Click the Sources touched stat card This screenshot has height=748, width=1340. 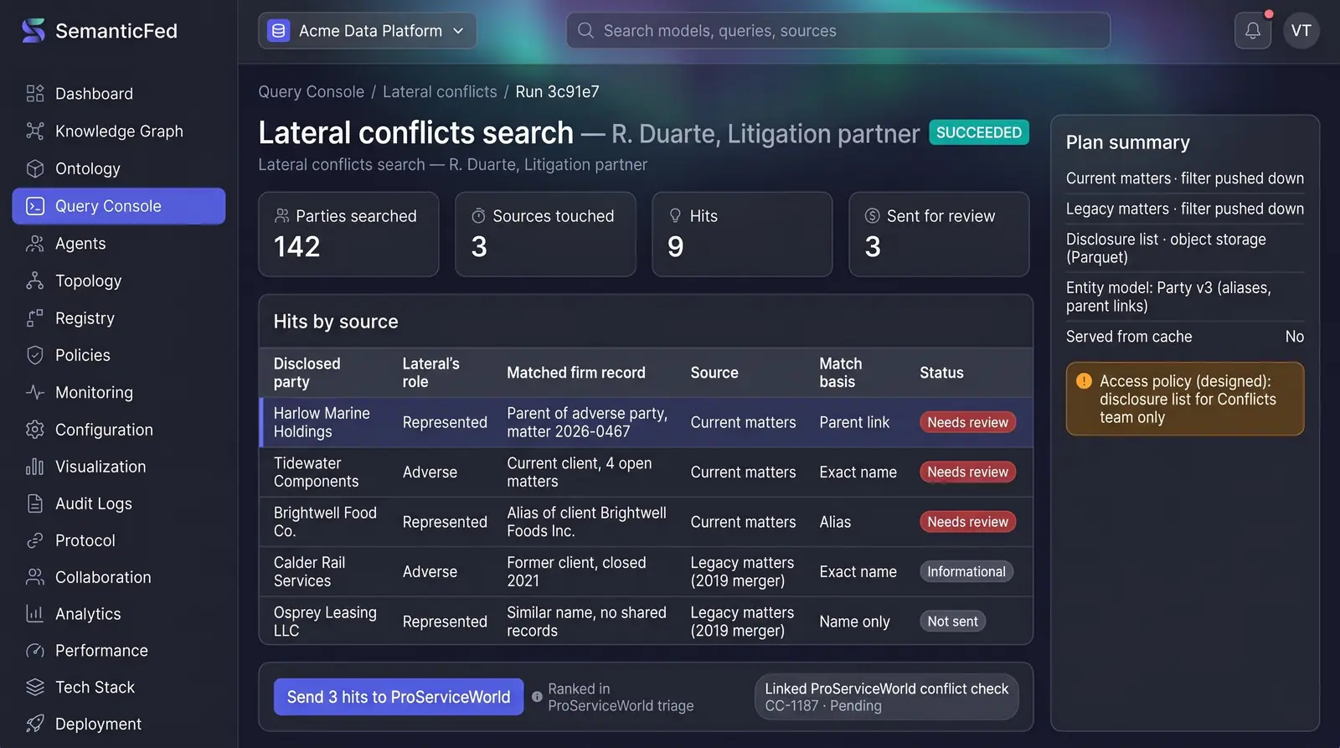pyautogui.click(x=545, y=235)
